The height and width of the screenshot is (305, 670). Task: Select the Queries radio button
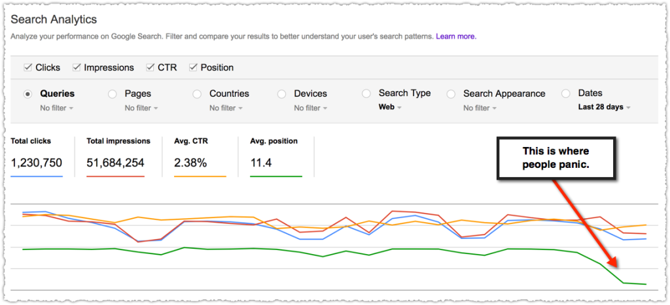[x=28, y=94]
